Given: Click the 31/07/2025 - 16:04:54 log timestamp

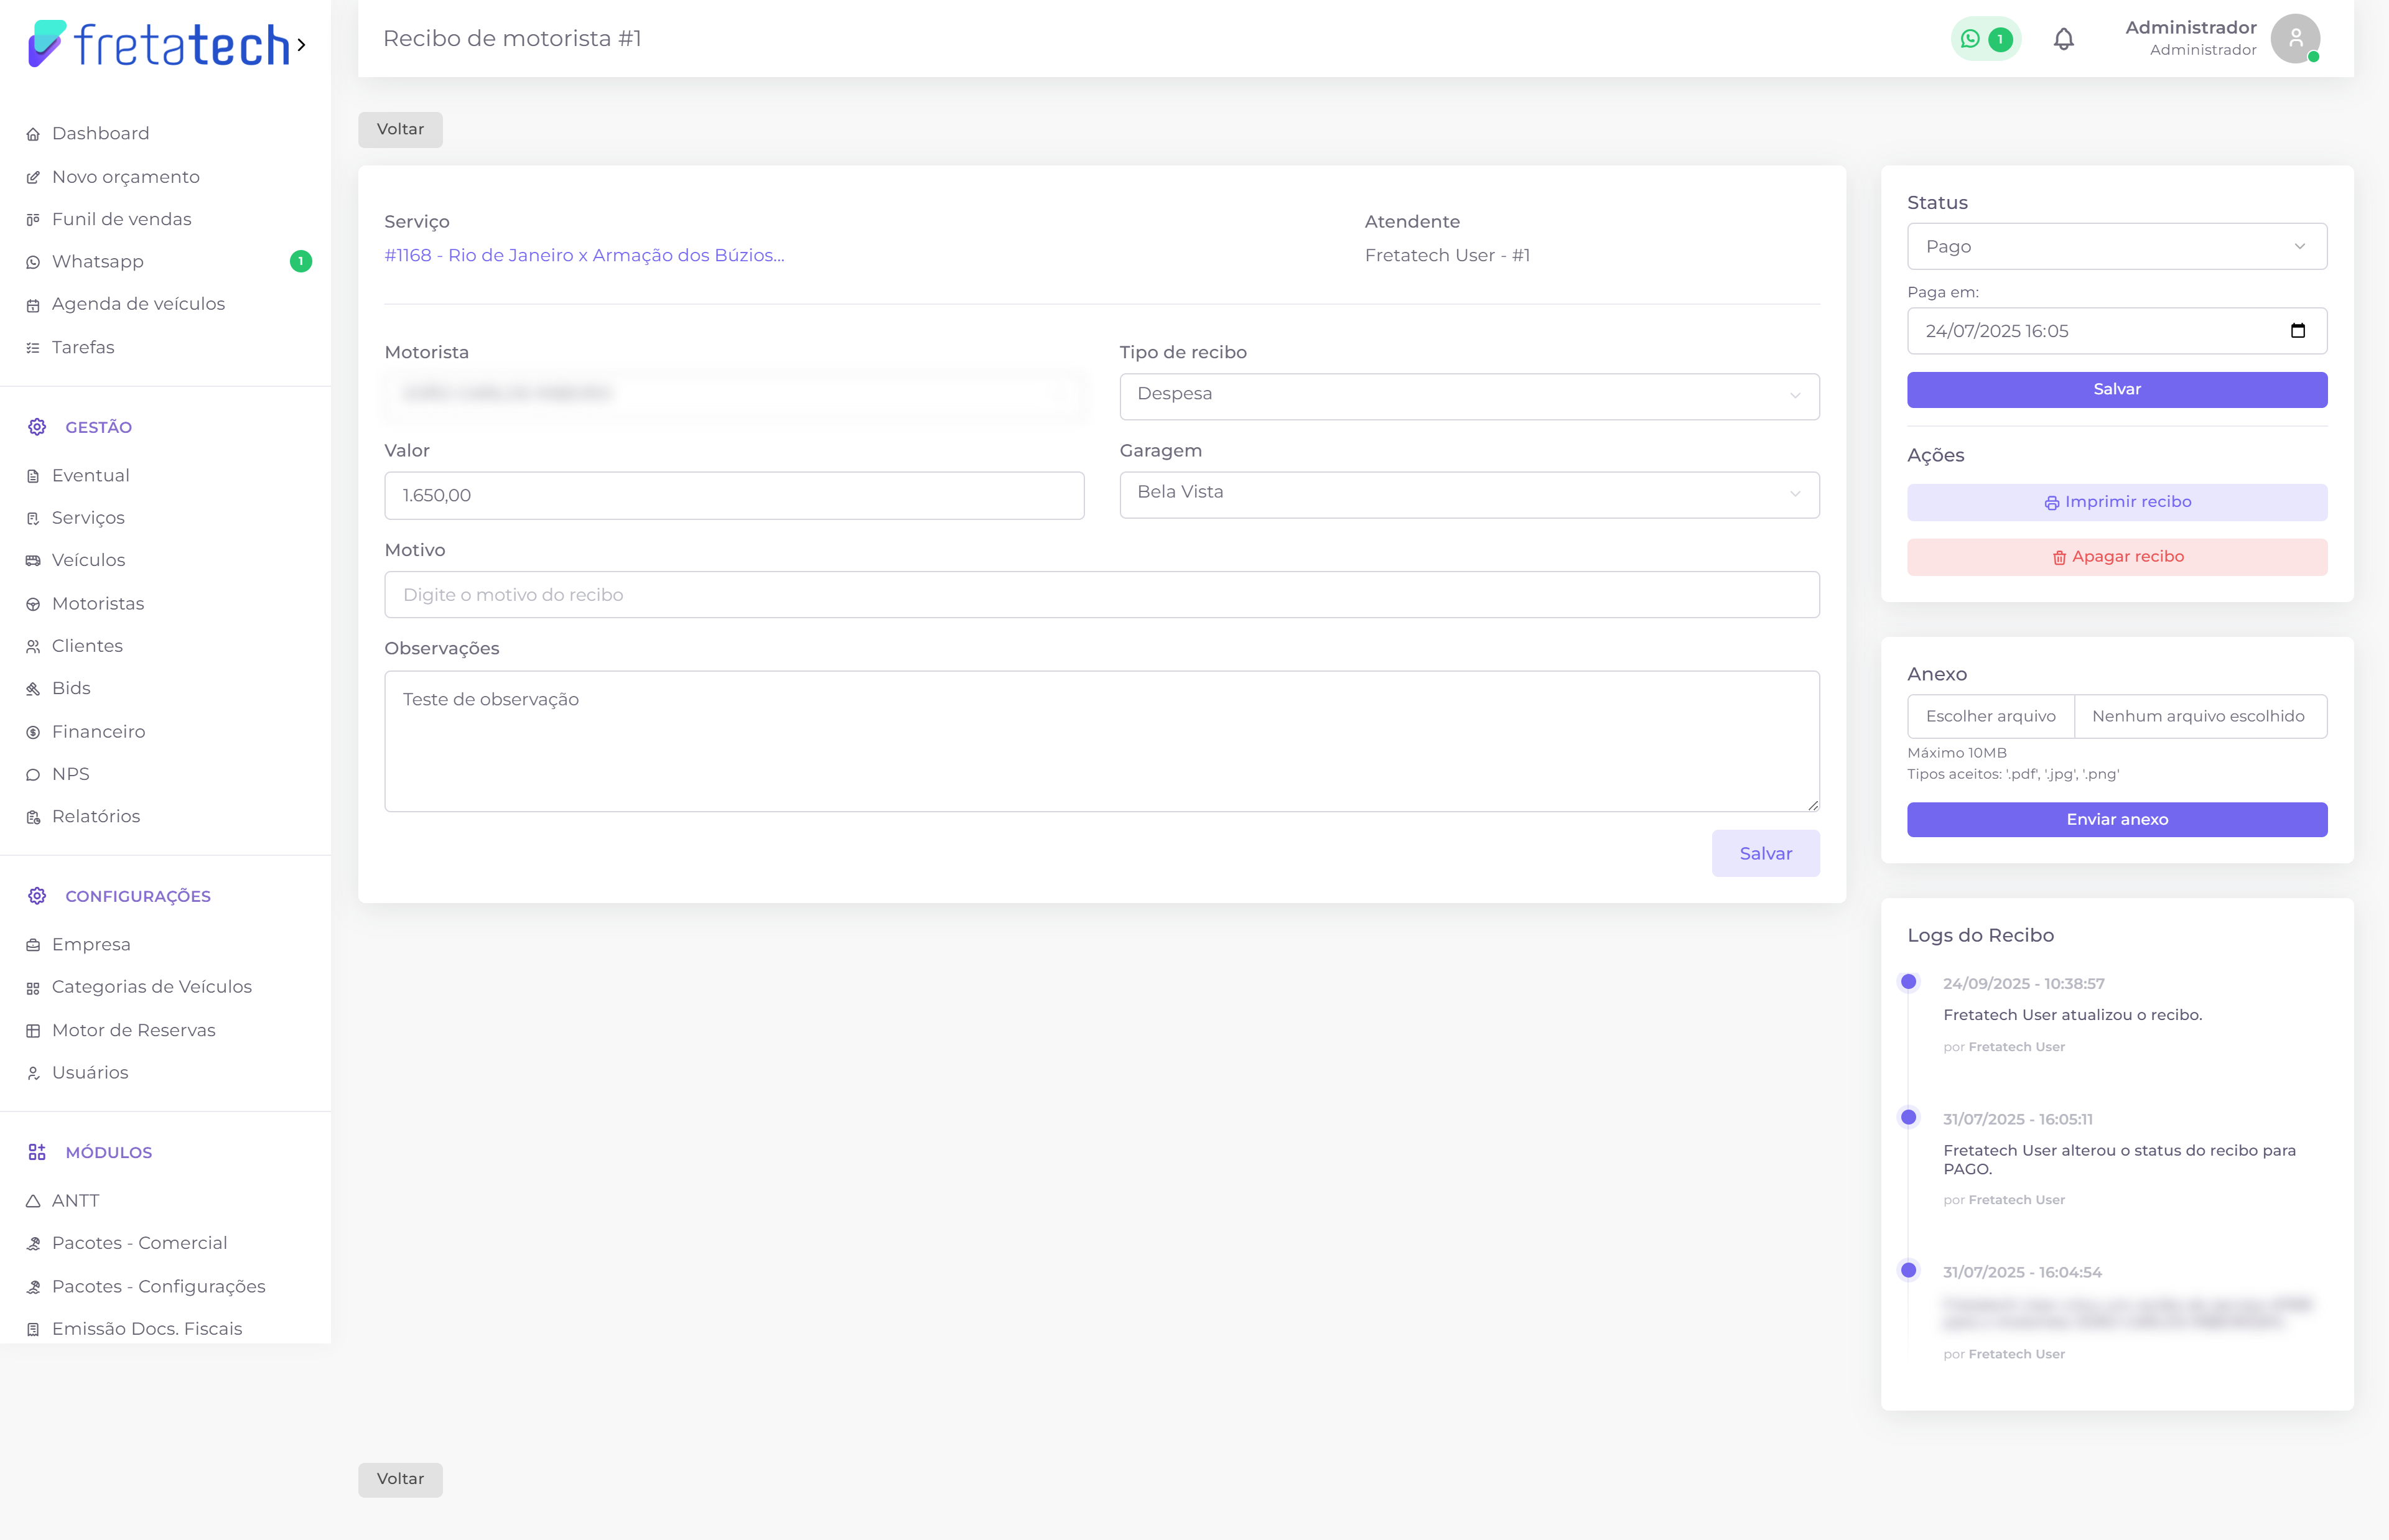Looking at the screenshot, I should pos(2022,1273).
